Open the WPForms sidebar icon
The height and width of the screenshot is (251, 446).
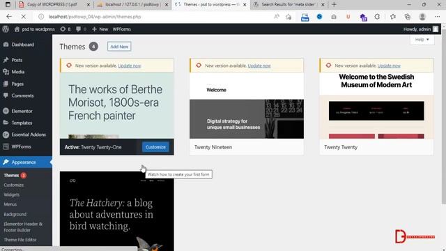[6, 146]
